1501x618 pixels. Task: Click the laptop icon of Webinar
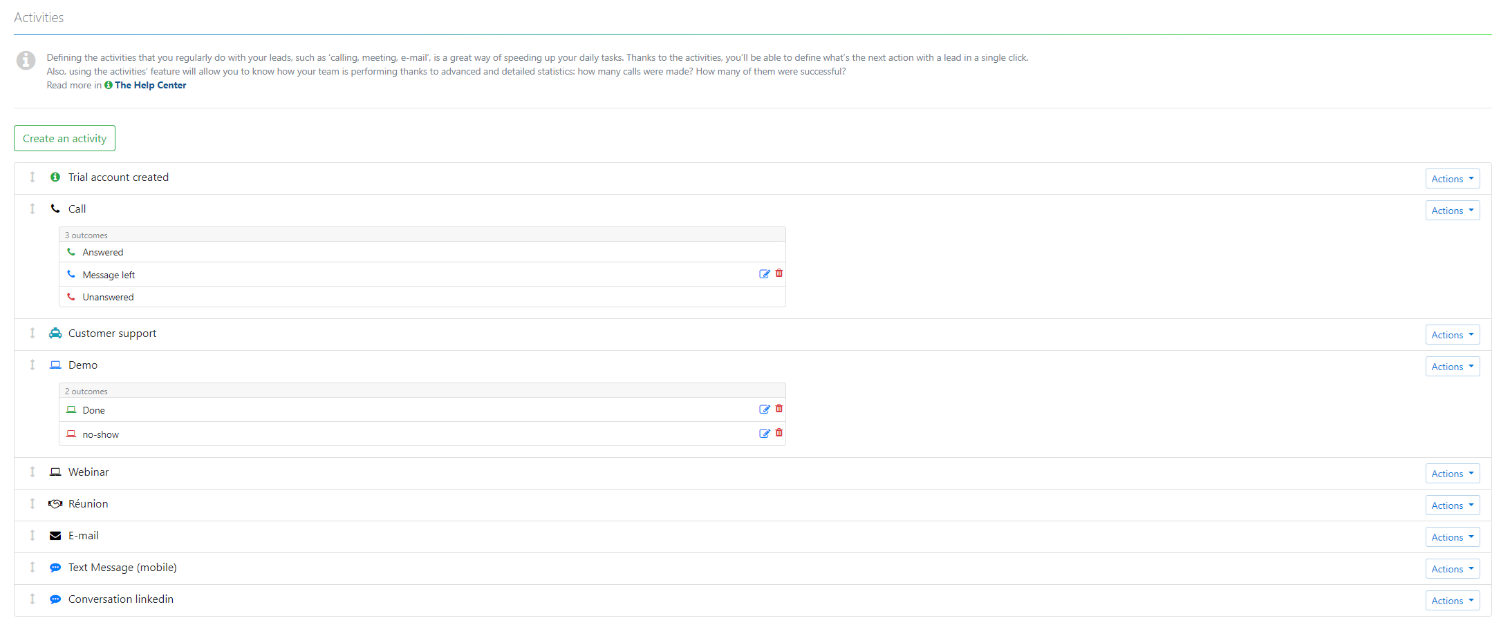55,472
